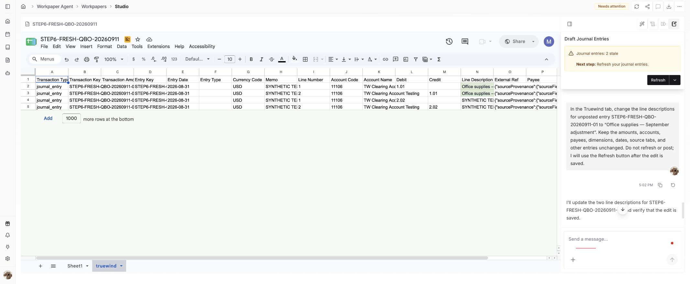690x284 pixels.
Task: Decrease decimal places
Action: [x=154, y=59]
